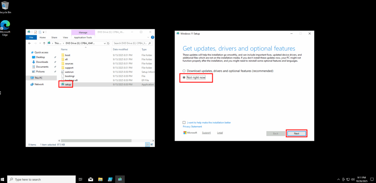This screenshot has height=183, width=376.
Task: Launch PowerShell from the taskbar
Action: click(110, 179)
